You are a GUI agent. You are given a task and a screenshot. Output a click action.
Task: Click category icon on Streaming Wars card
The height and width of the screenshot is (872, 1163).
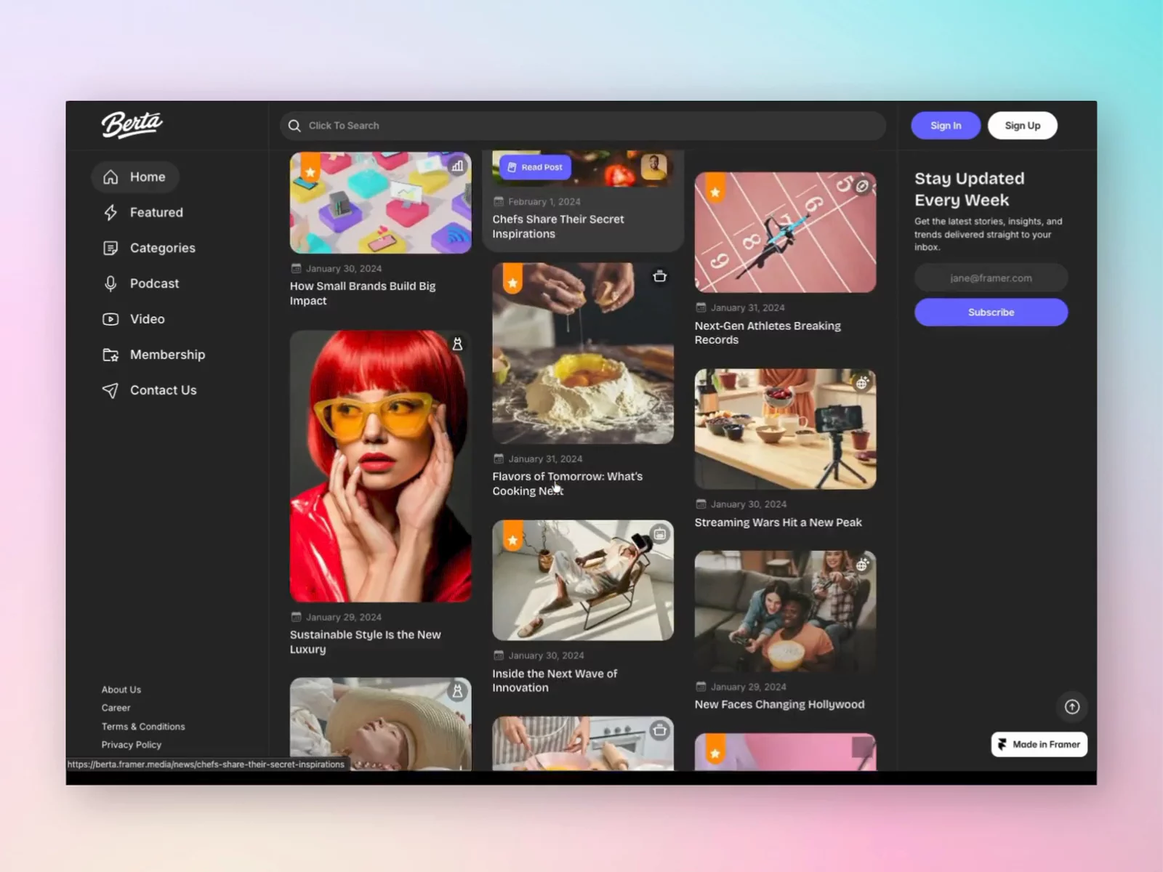click(x=862, y=383)
